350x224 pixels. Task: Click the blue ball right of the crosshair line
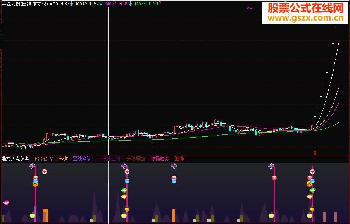pyautogui.click(x=127, y=181)
